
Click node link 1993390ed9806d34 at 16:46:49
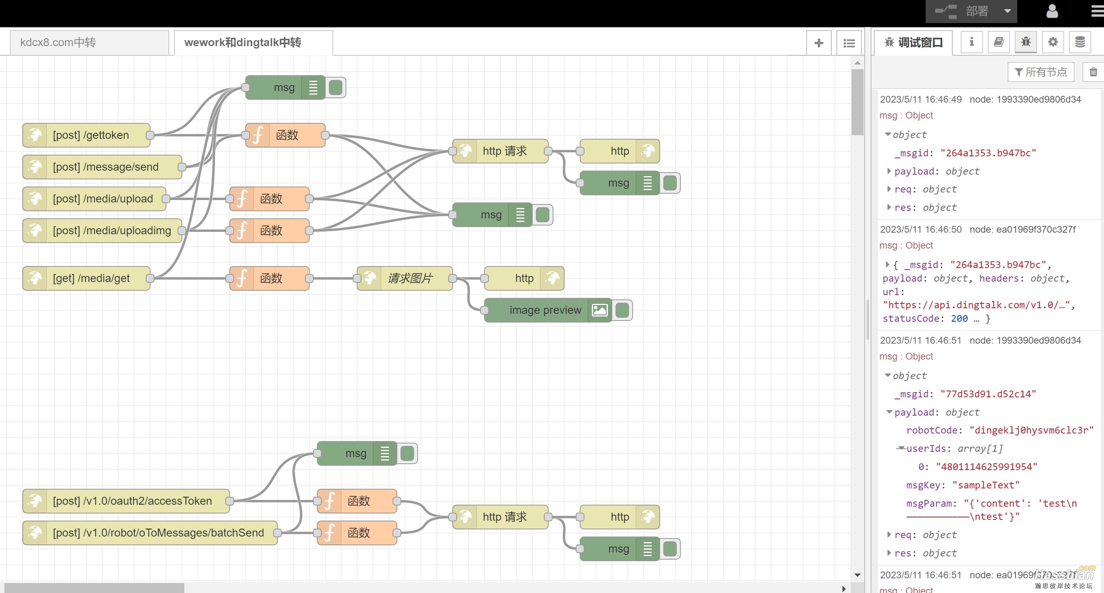[x=1025, y=99]
